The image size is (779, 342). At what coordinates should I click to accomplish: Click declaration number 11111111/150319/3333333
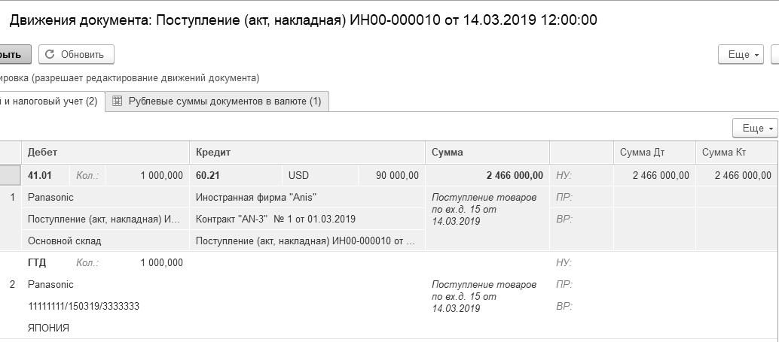(x=84, y=307)
